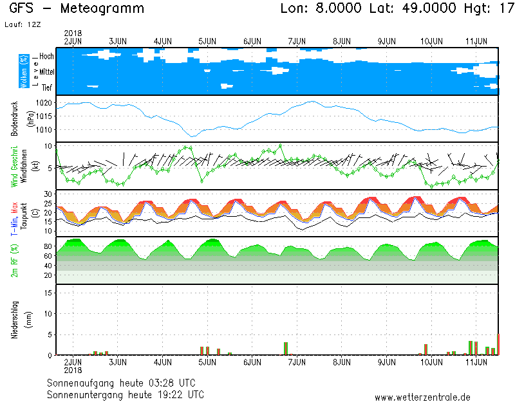
Task: Click the "Sonnenaufgang heute 03:28 UTC" line
Action: tap(121, 383)
